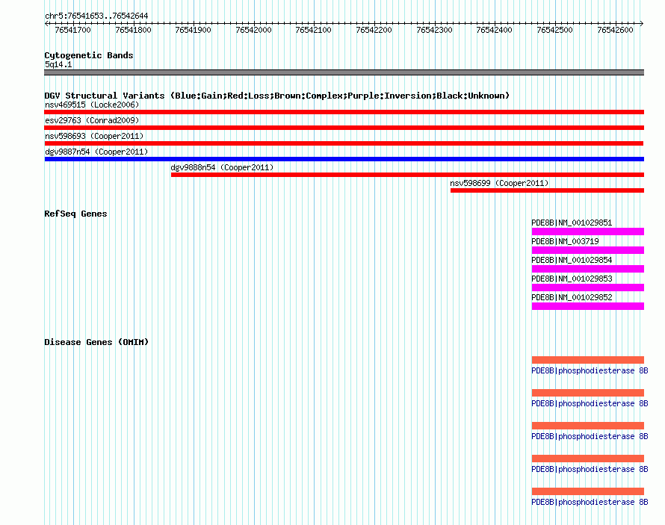Screen dimensions: 665x525
Task: Click ruler position 76542300
Action: click(434, 30)
